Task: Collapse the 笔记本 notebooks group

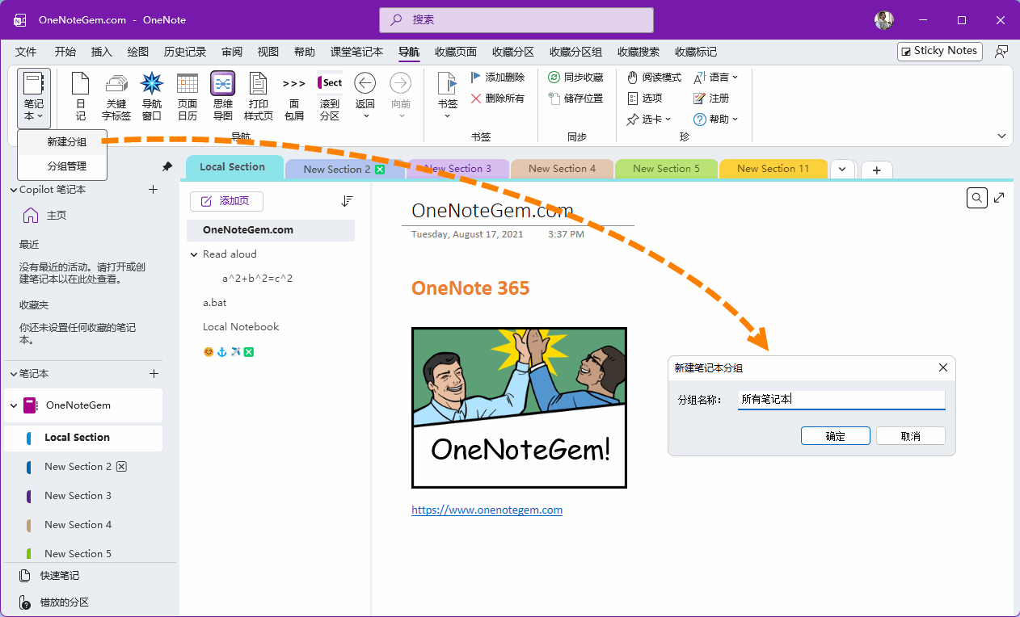Action: coord(13,374)
